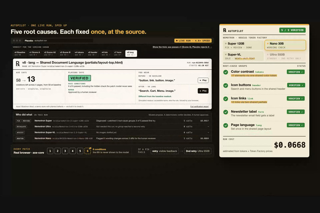Click condition box 1
This screenshot has width=320, height=213.
pyautogui.click(x=50, y=151)
